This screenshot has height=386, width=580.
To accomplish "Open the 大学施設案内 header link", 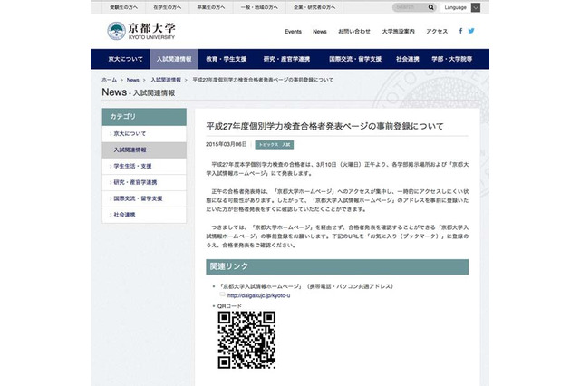I will (x=398, y=32).
